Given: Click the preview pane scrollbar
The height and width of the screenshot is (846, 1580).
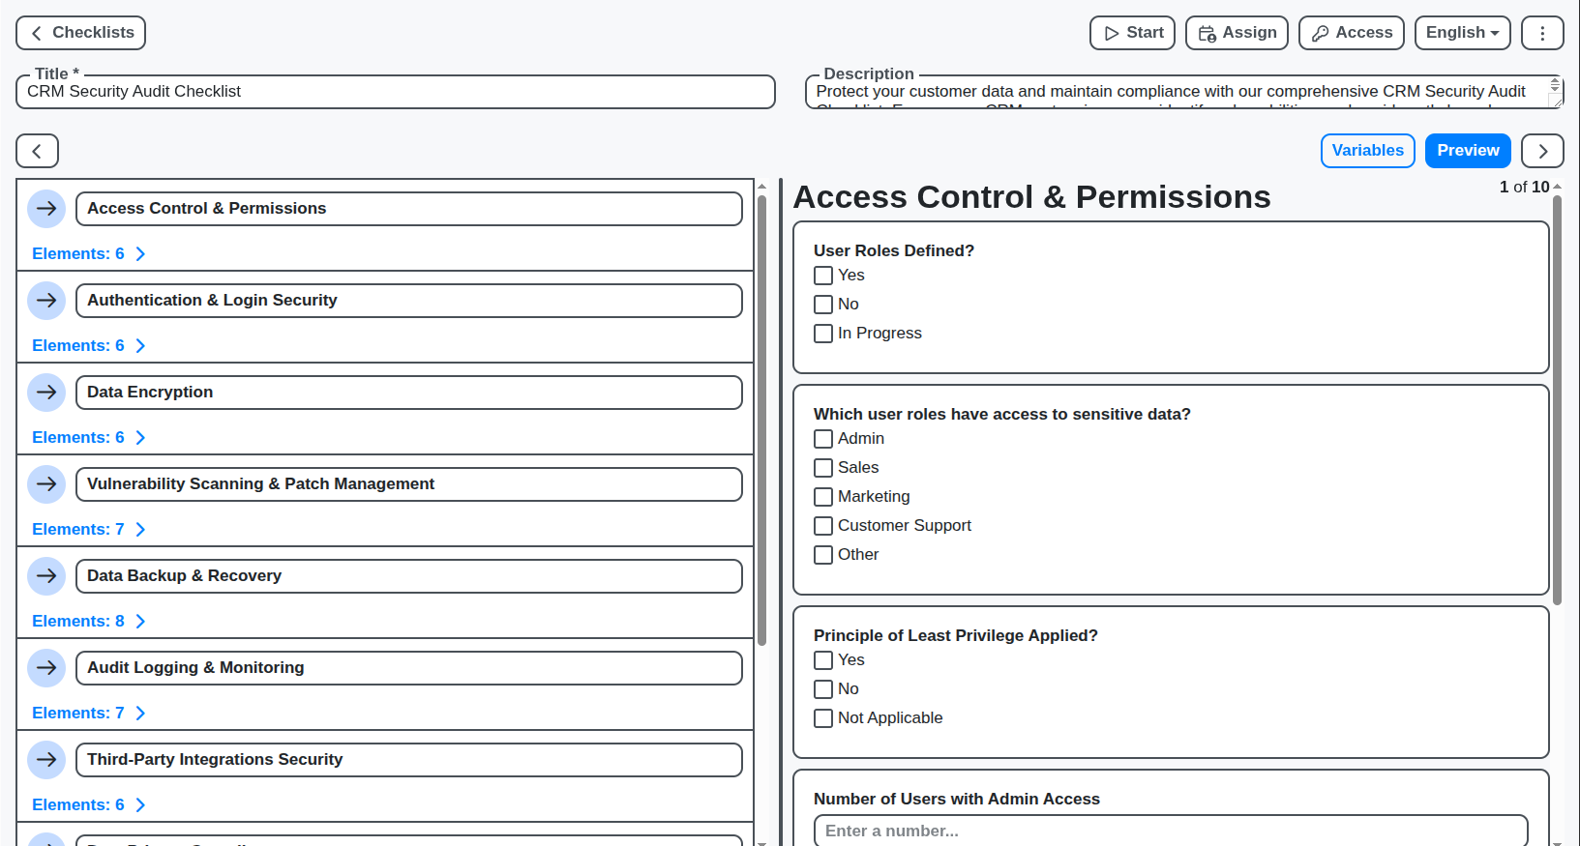Looking at the screenshot, I should pyautogui.click(x=1557, y=400).
